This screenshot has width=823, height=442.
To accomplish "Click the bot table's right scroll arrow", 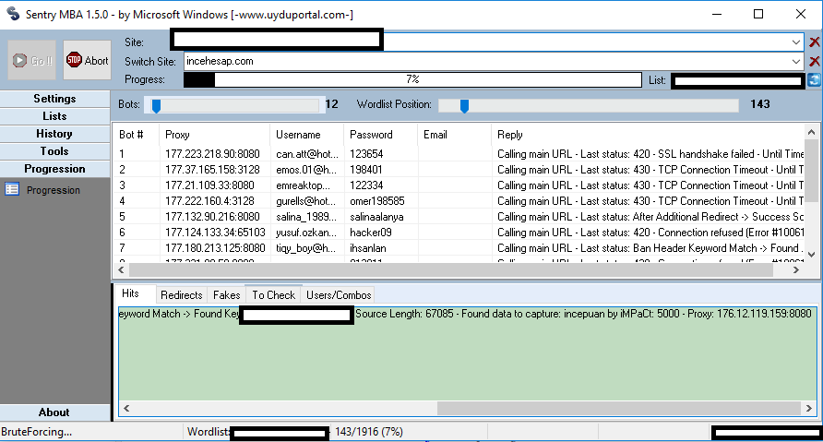I will click(x=796, y=269).
